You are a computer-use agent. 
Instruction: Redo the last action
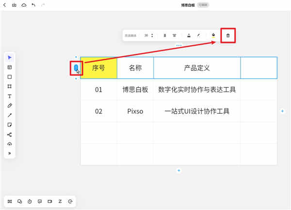click(43, 5)
